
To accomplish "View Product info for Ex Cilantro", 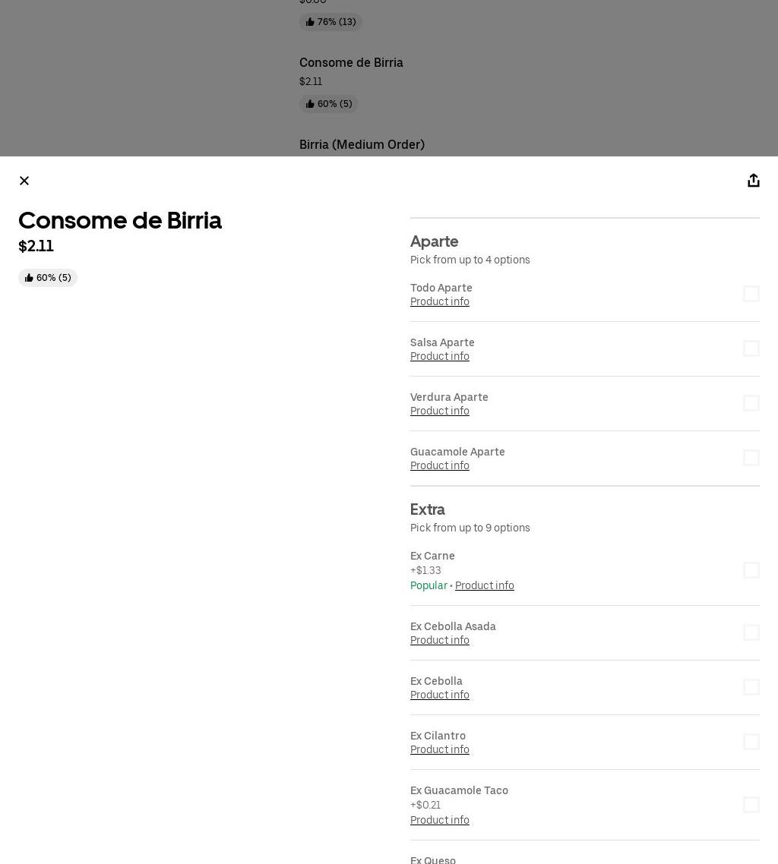I will pyautogui.click(x=440, y=750).
